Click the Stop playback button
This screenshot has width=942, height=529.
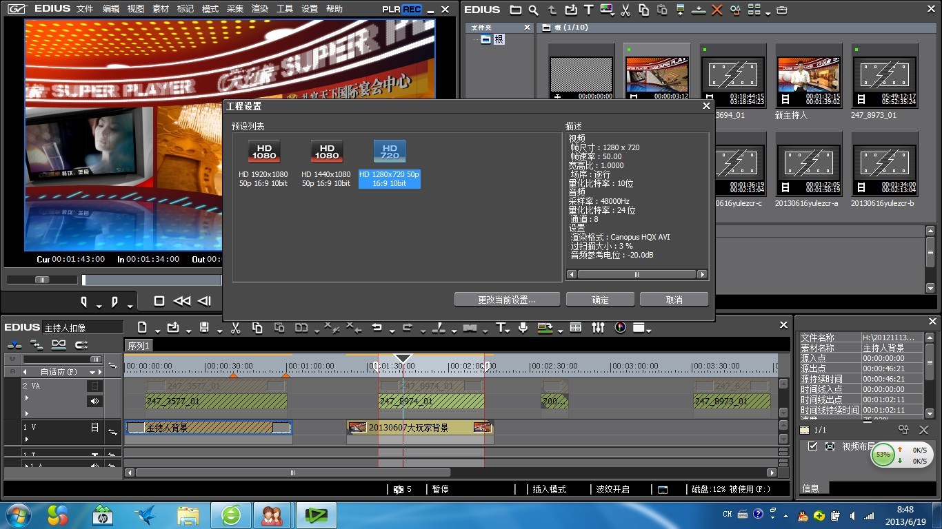[159, 301]
